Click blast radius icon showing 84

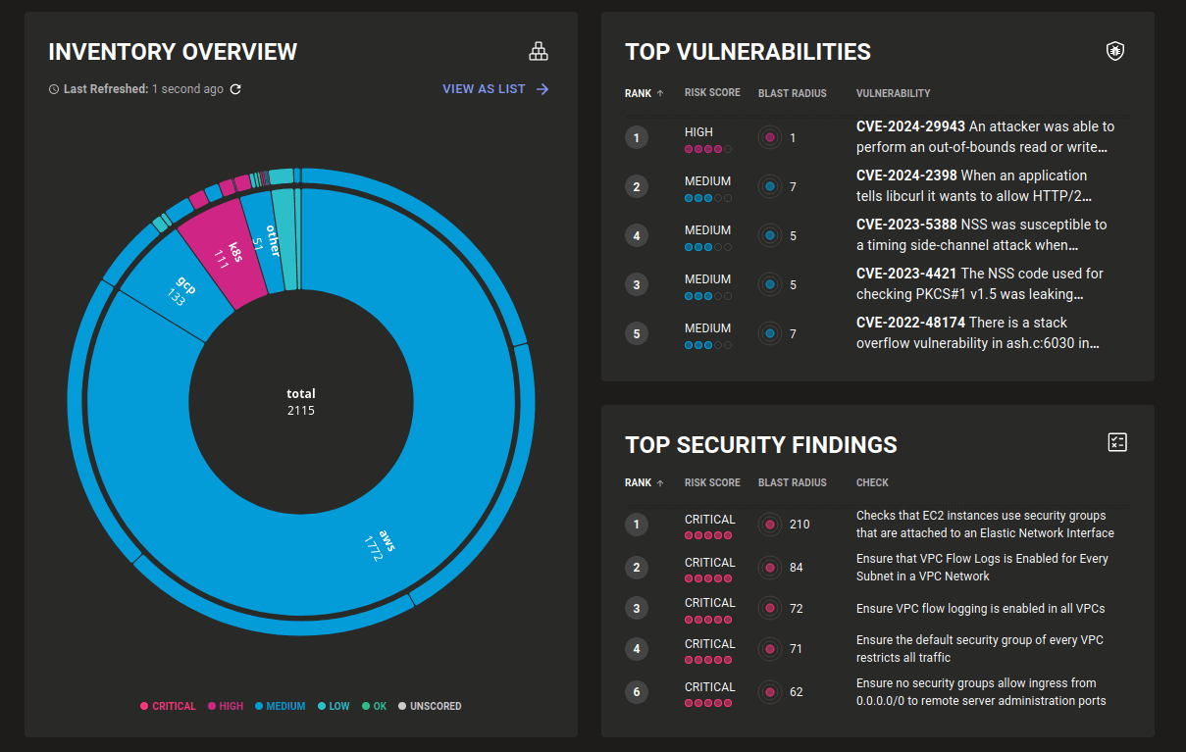pyautogui.click(x=770, y=568)
